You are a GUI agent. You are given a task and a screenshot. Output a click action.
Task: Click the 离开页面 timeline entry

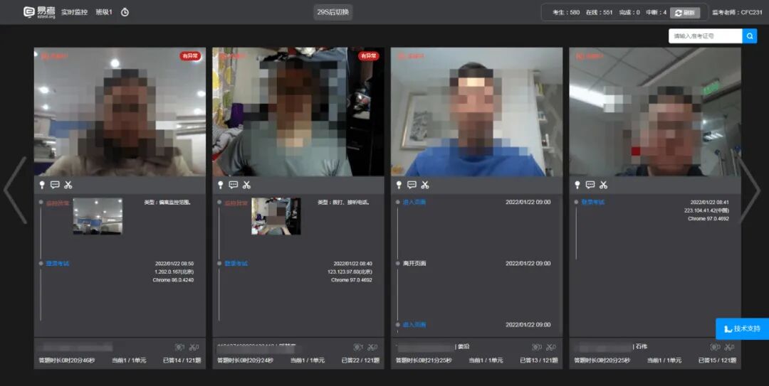point(414,264)
